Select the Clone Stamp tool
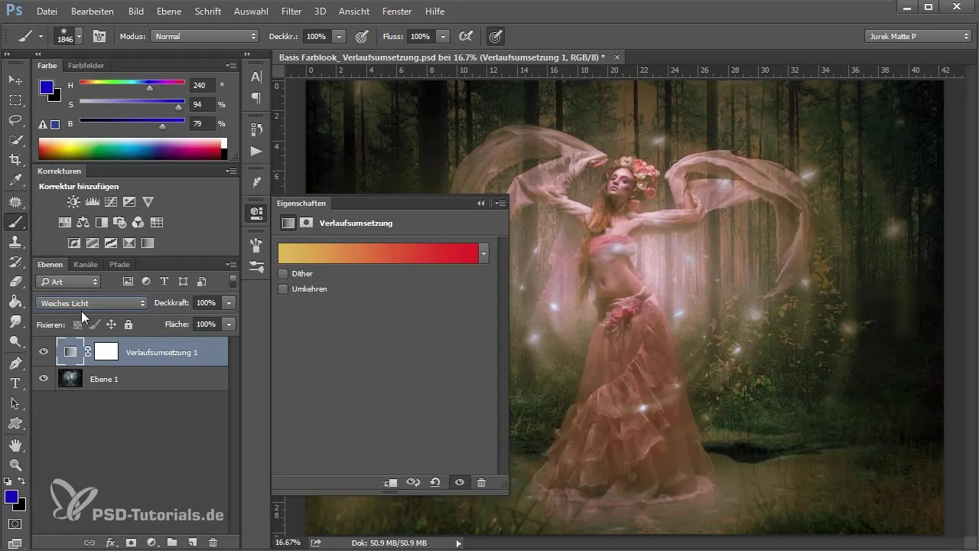 [x=15, y=242]
